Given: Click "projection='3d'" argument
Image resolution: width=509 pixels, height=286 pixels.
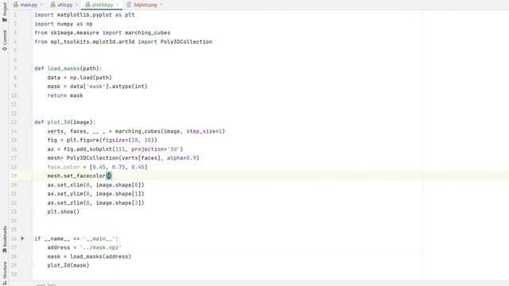Looking at the screenshot, I should [x=156, y=149].
